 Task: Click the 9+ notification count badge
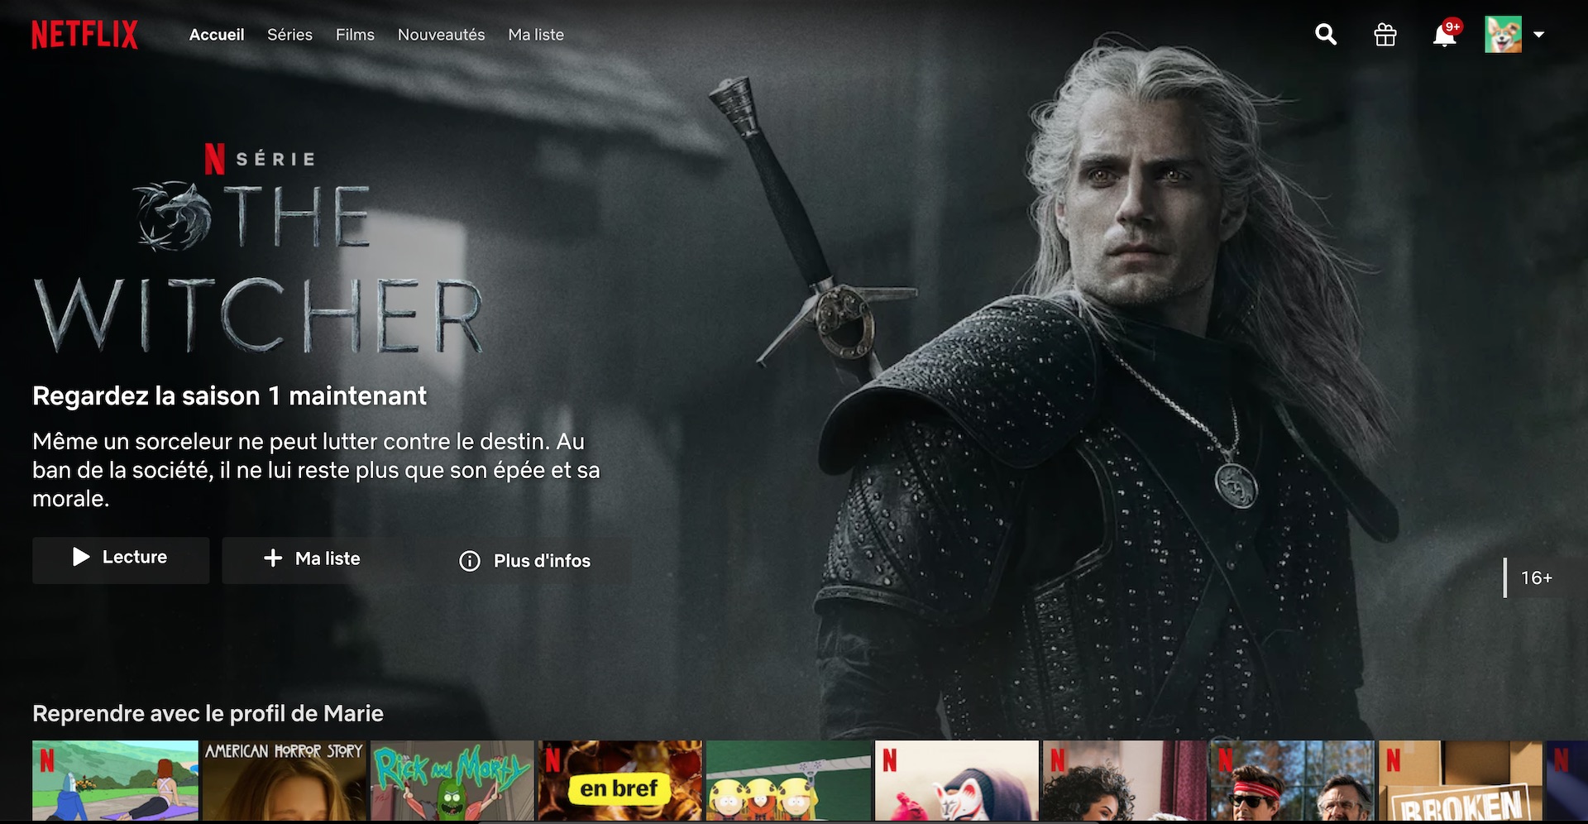(1452, 26)
